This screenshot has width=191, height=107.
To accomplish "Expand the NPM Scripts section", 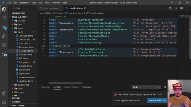I will (23, 106).
